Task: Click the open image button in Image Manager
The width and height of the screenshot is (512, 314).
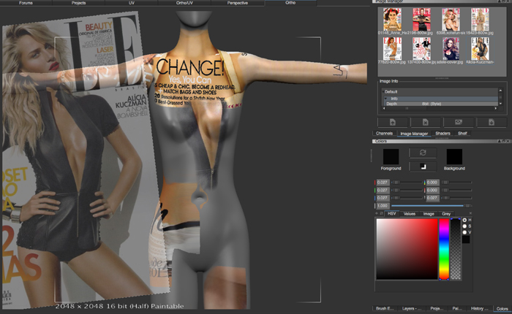Action: click(393, 122)
